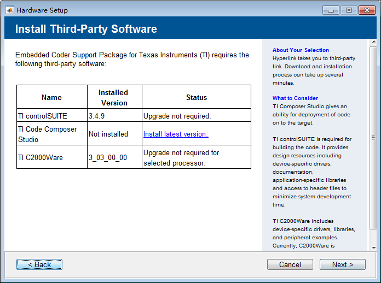Screen dimensions: 381x283
Task: Click the scrollbar down arrow in side panel
Action: [x=374, y=248]
